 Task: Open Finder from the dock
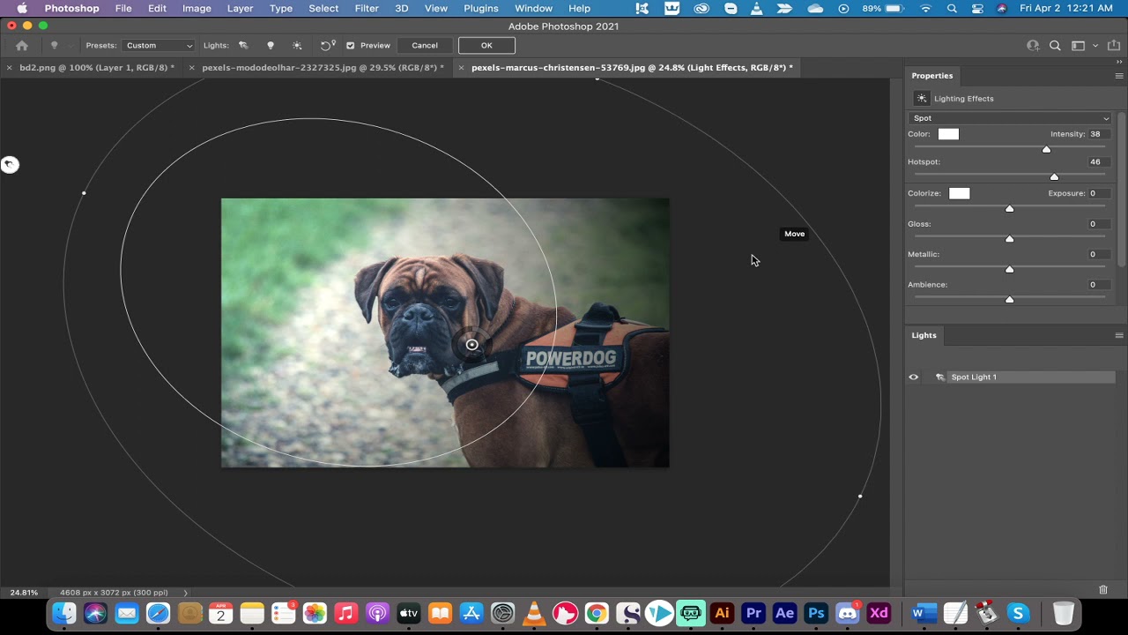tap(64, 613)
